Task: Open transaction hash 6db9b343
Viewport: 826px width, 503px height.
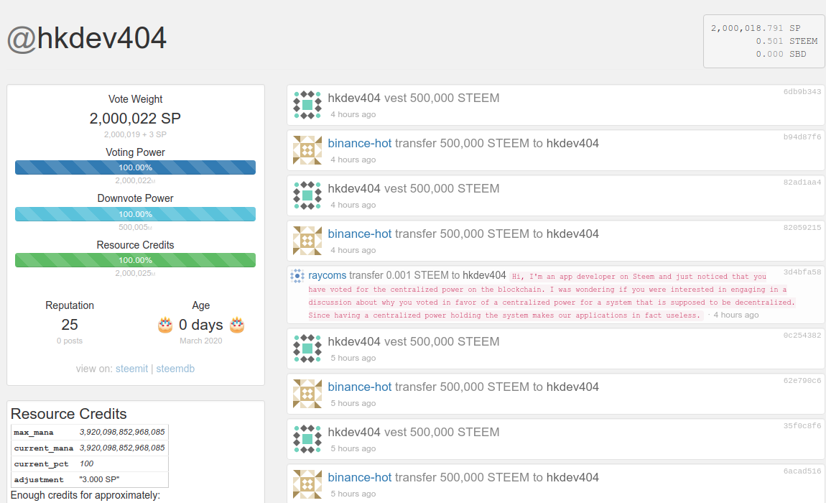Action: tap(802, 92)
